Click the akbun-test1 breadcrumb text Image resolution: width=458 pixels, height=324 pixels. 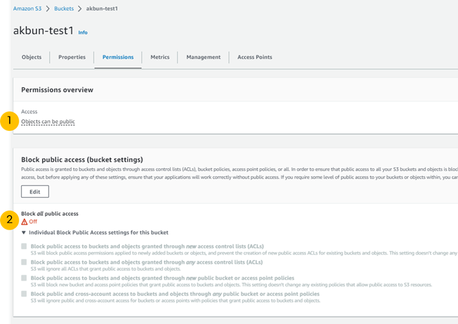pos(102,9)
